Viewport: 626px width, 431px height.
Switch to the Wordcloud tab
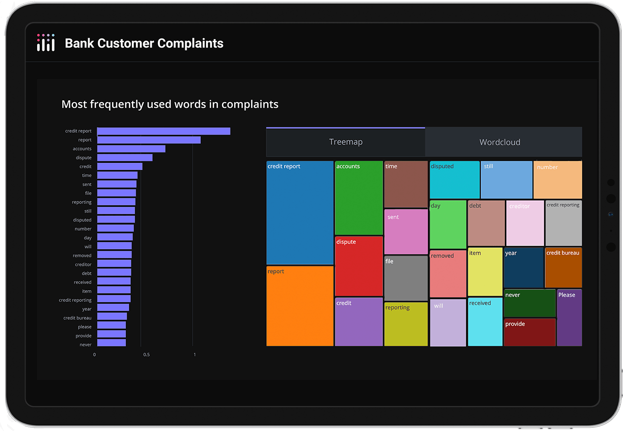[500, 142]
